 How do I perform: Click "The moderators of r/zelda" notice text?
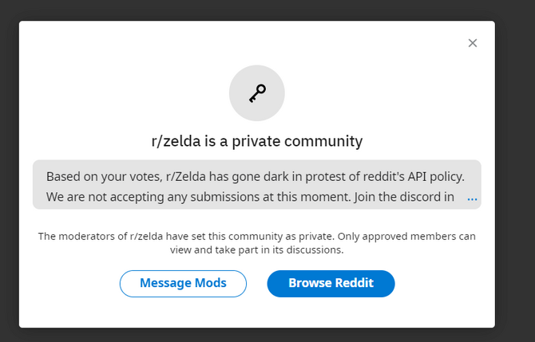coord(257,236)
